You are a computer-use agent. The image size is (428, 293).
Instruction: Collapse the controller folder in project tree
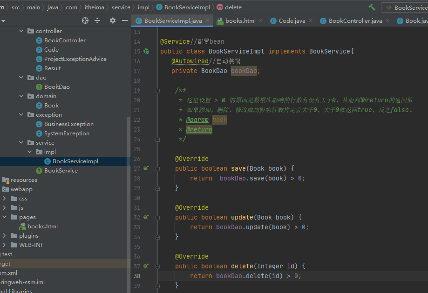[x=21, y=31]
